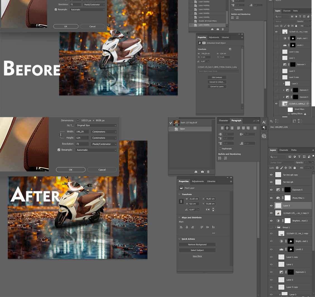Collapse the Align and Distribute section
Image resolution: width=315 pixels, height=297 pixels.
coord(179,217)
